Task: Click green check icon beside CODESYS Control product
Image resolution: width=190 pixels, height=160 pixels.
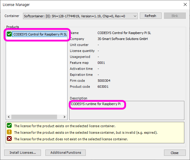Action: (9, 34)
